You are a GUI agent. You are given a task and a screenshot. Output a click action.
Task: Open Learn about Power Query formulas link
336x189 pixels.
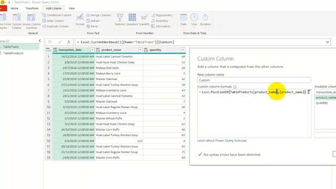(222, 141)
